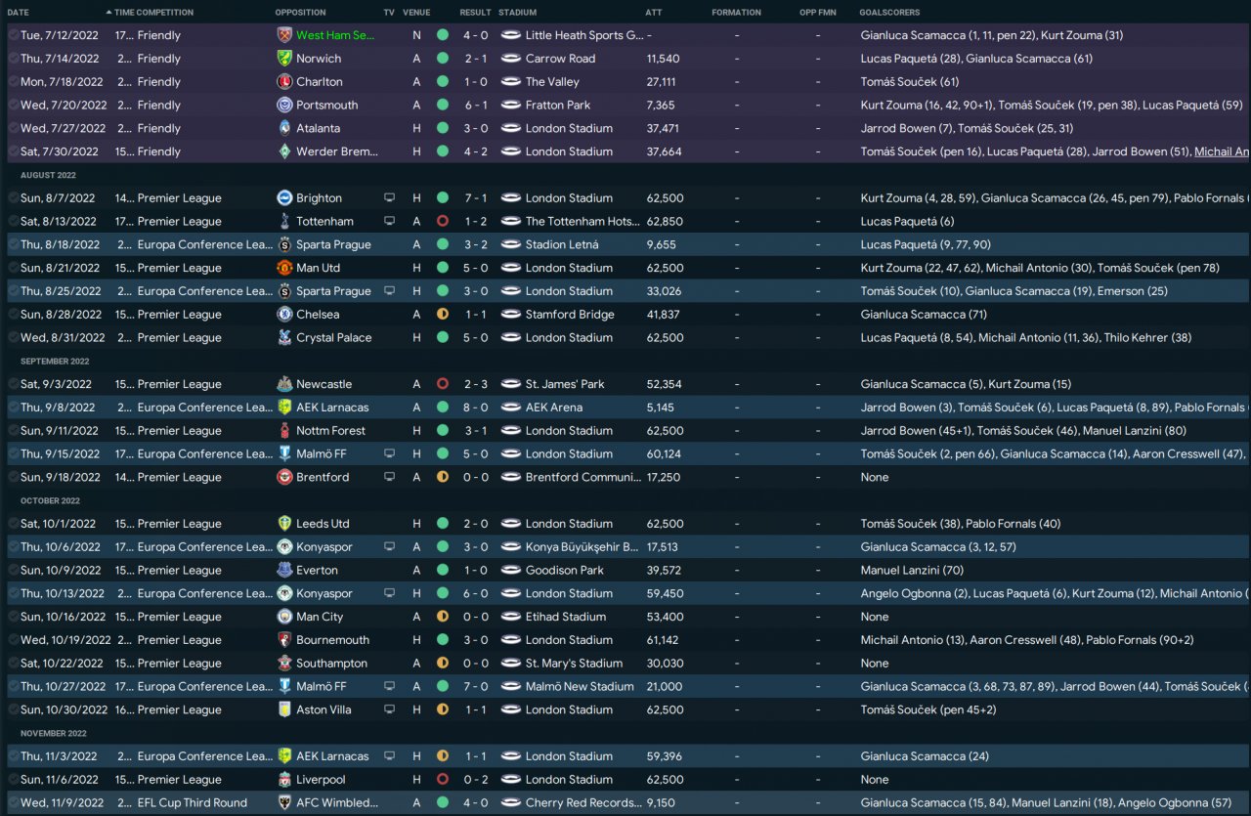Sort fixtures by the Att column
Screen dimensions: 1251x816
click(654, 13)
